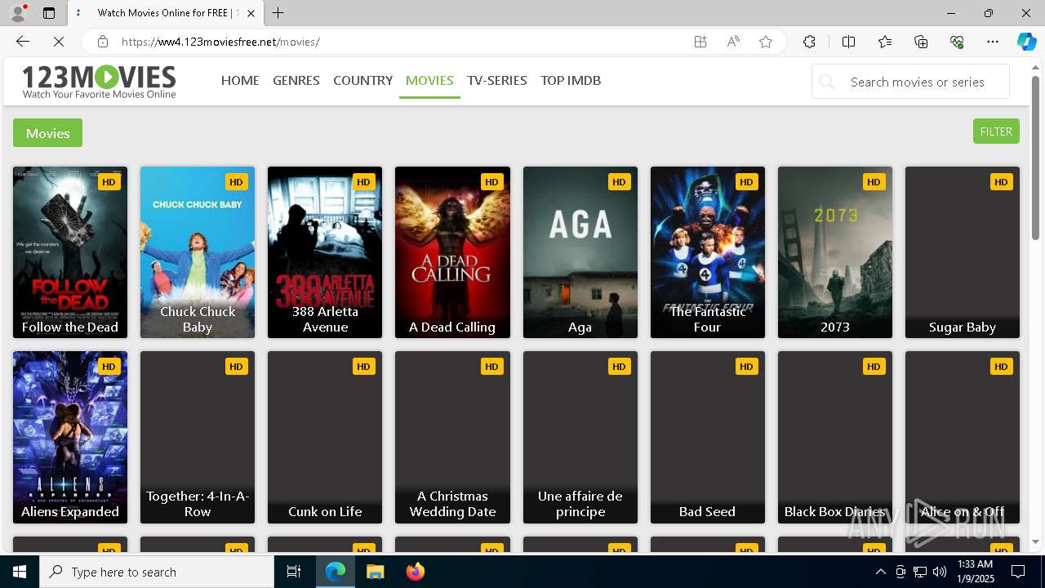This screenshot has width=1045, height=588.
Task: Open Aga movie poster
Action: (x=580, y=252)
